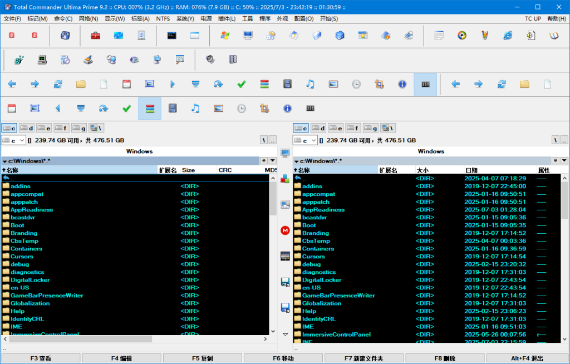Select drive c button in right panel
This screenshot has height=364, width=570.
301,128
